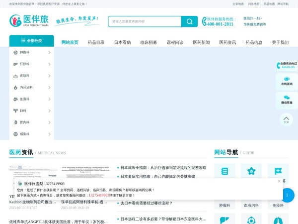Open the 问答地图 top link
The height and width of the screenshot is (224, 298).
[254, 4]
